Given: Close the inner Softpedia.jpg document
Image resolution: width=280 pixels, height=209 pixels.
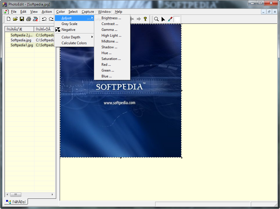Looking at the screenshot, I should tap(275, 12).
